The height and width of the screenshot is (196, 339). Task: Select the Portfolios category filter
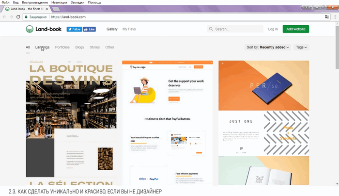[62, 47]
